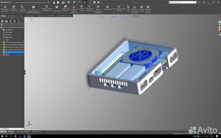Undo last action arrow icon
This screenshot has height=138, width=221.
(79, 2)
